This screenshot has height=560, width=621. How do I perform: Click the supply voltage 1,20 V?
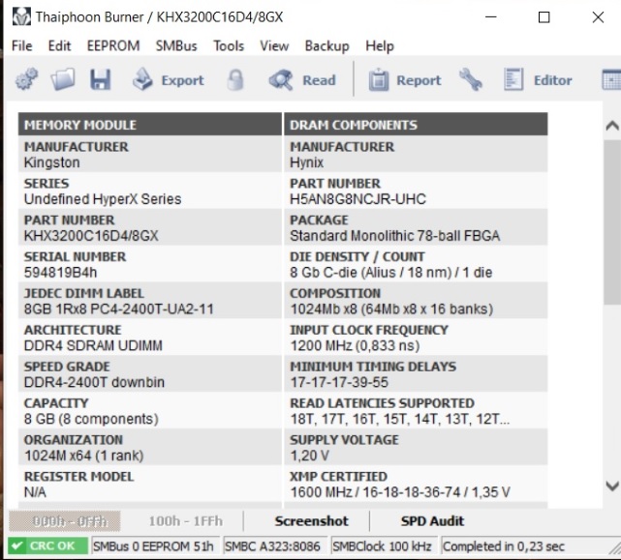tap(310, 456)
